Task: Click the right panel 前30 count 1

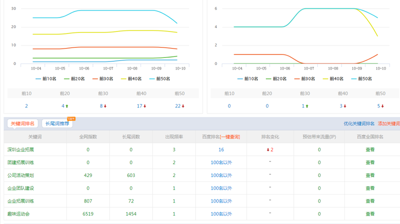Action: coord(303,106)
